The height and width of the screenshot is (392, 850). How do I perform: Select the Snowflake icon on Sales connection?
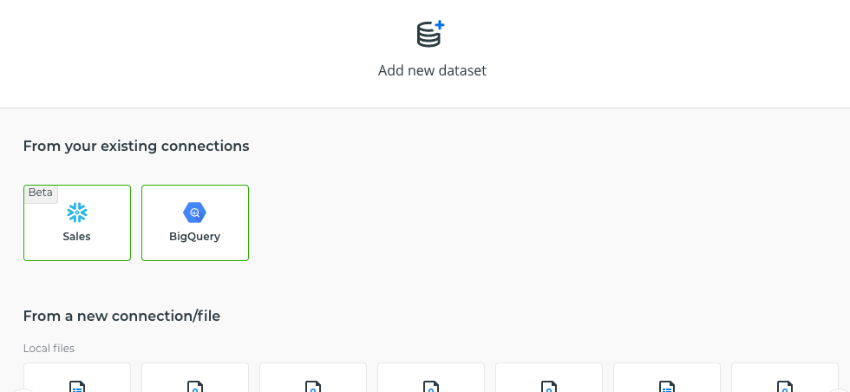[77, 212]
